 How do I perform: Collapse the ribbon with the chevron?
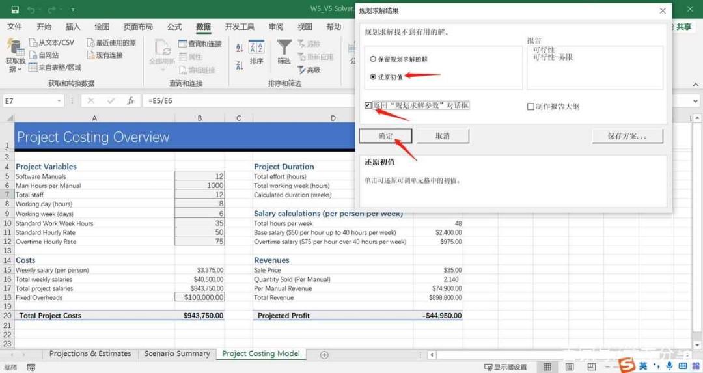695,84
